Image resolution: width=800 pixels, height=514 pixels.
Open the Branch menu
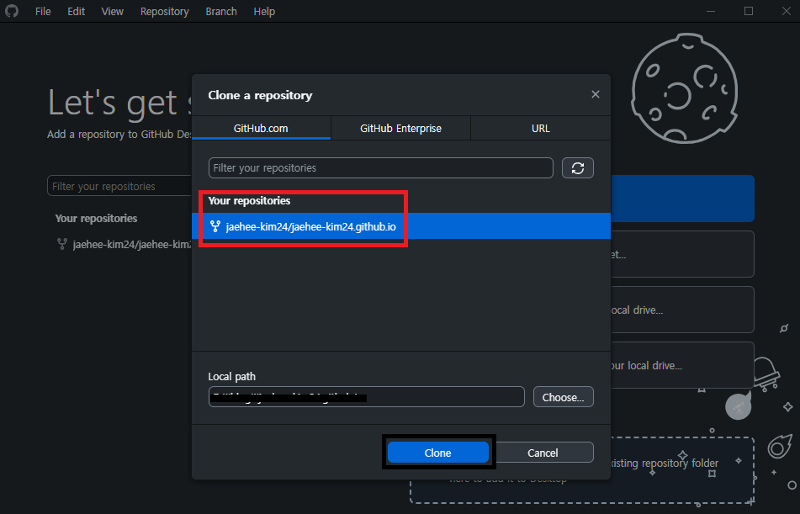pos(221,11)
